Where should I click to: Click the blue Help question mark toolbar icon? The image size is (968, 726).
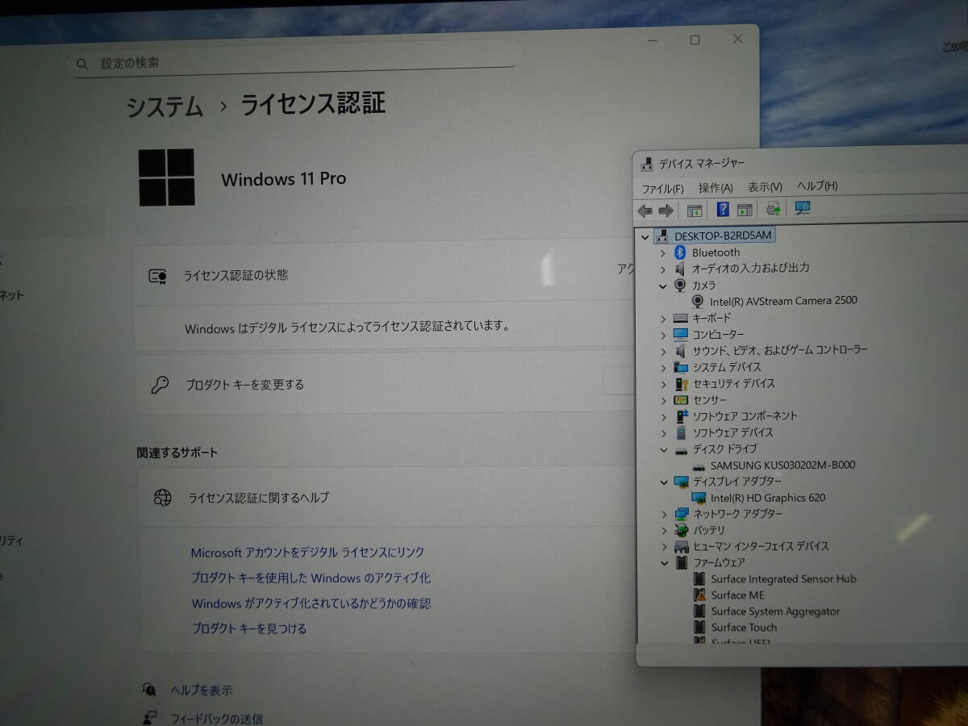723,210
